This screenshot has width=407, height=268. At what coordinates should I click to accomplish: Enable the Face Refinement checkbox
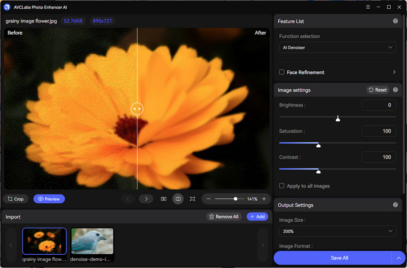tap(282, 72)
